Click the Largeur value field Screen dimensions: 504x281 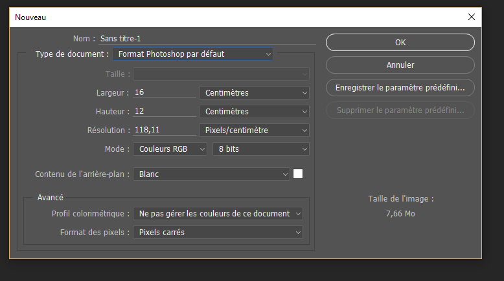click(x=165, y=92)
